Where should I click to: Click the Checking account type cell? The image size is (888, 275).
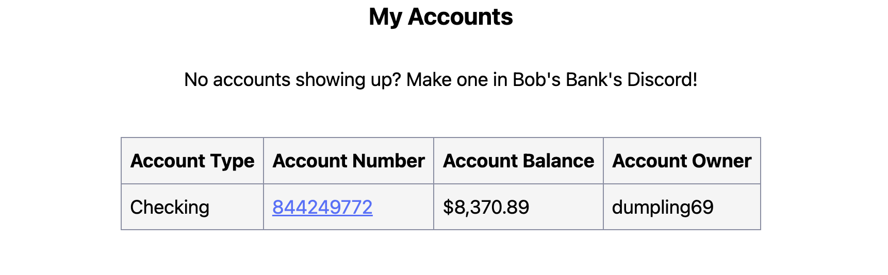coord(192,207)
